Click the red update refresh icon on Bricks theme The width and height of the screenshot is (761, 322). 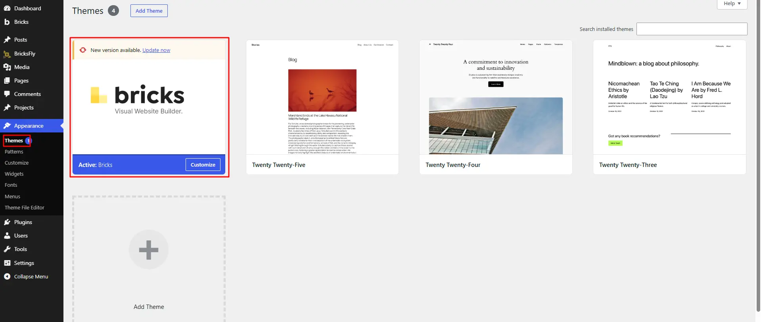(x=83, y=50)
